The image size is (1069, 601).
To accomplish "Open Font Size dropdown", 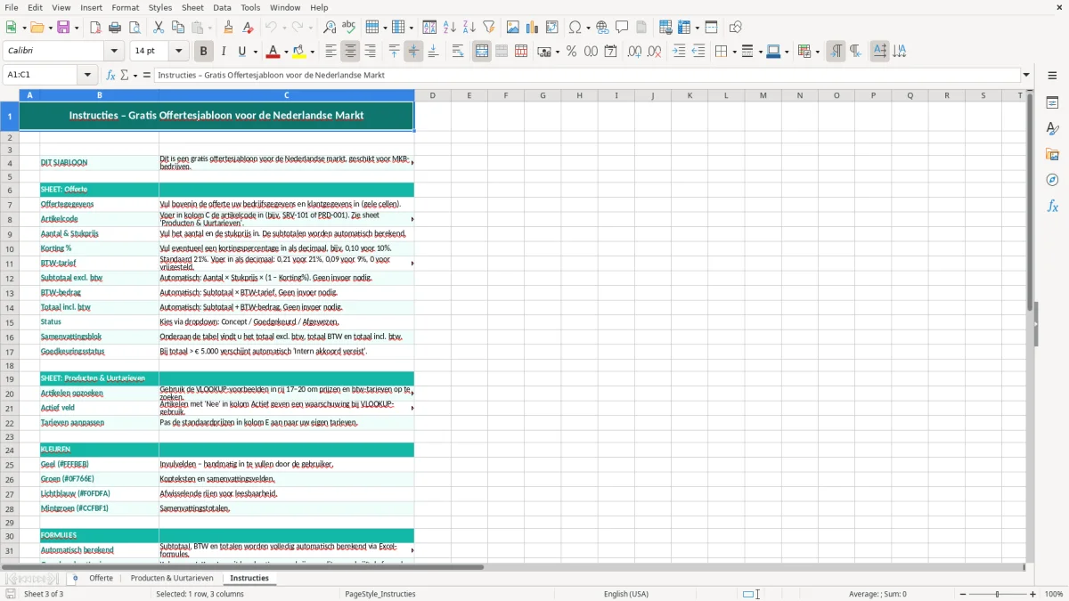I will [178, 52].
